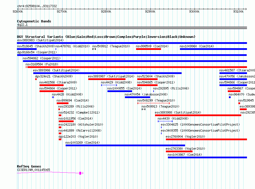Click the nsv594867 variant label
The height and width of the screenshot is (189, 255).
241,88
